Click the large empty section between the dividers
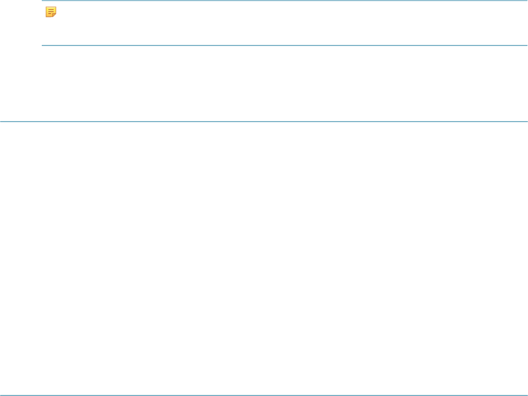Viewport: 528px width, 396px height. [264, 259]
